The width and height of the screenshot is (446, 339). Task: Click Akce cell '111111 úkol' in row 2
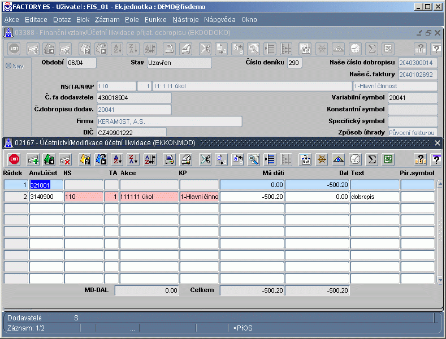(x=149, y=197)
